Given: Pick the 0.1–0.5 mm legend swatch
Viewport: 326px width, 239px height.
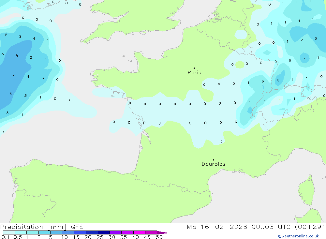Looking at the screenshot, I should coord(9,232).
